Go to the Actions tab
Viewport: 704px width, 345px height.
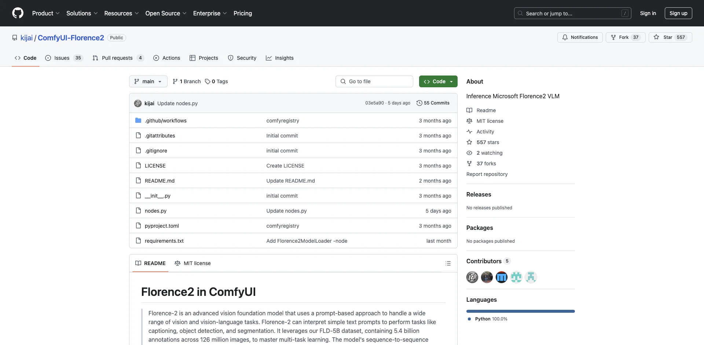tap(167, 58)
